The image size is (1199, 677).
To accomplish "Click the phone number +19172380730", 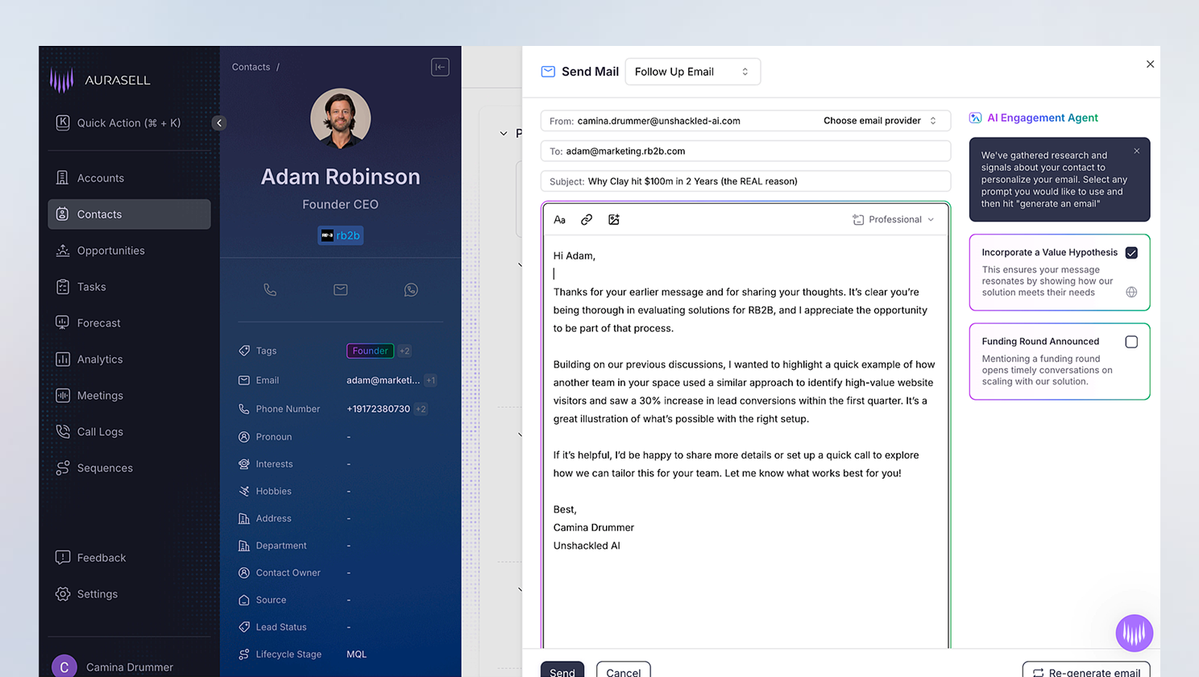I will point(378,409).
